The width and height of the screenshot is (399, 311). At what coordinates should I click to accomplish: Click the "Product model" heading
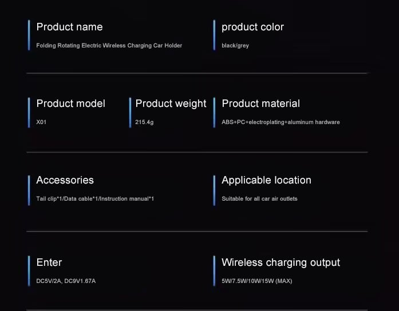(70, 103)
